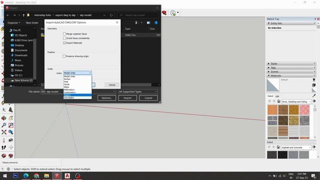Click the help question mark in Import dialog
The width and height of the screenshot is (320, 180).
(x=156, y=22)
